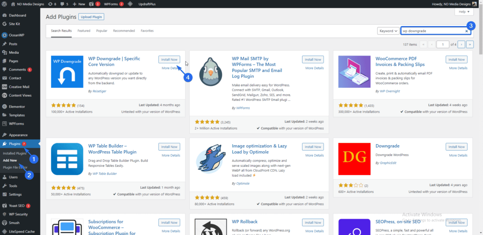Open the comments bubble showing 5
Screen dimensions: 483x235
point(64,4)
